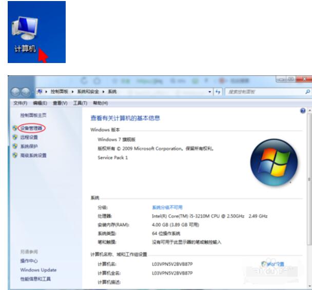
Task: Open 高级系统设置 link
Action: (33, 155)
